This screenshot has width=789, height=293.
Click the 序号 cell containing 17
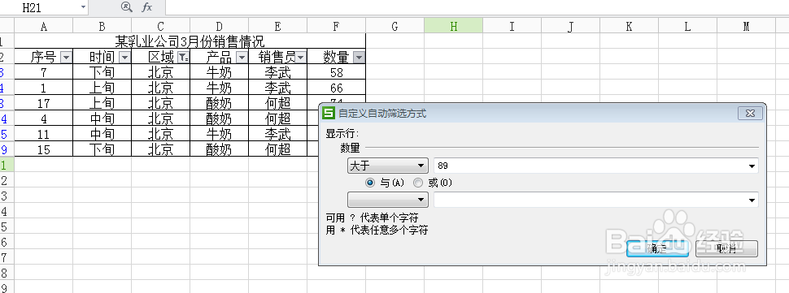[x=44, y=103]
